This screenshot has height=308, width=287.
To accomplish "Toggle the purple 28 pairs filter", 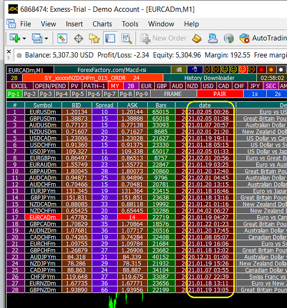I will click(x=131, y=86).
